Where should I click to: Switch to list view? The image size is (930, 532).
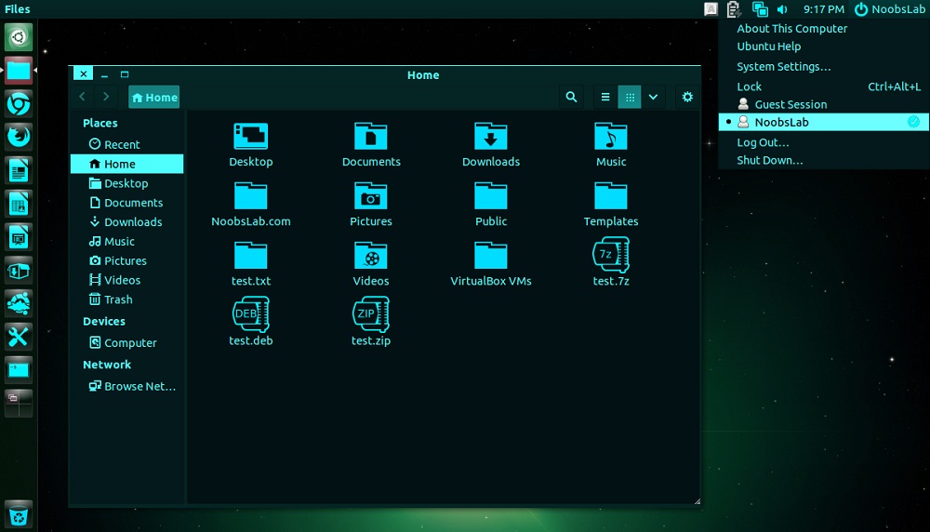[605, 97]
